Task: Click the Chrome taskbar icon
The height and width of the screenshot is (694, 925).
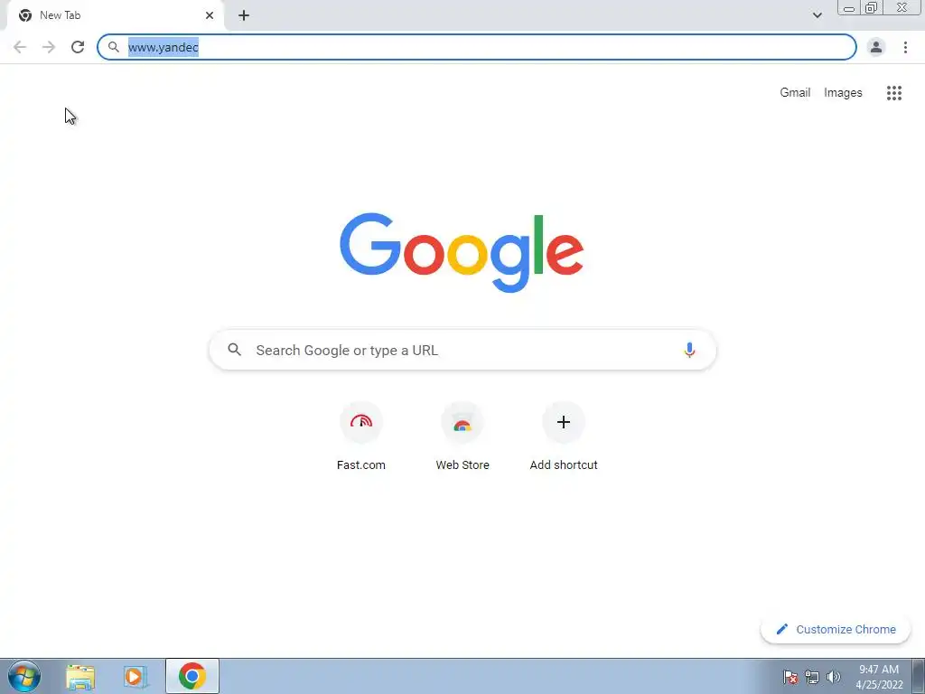Action: click(x=192, y=676)
